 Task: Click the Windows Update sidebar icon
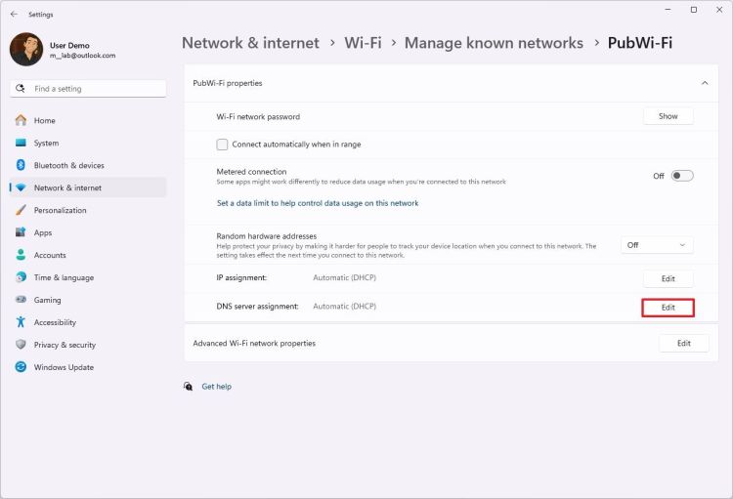coord(21,367)
